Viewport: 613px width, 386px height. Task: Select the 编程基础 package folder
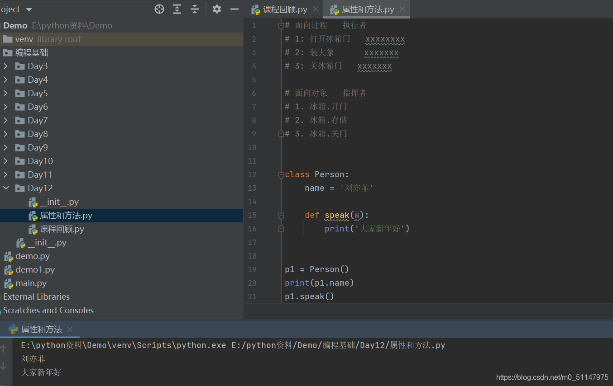(x=121, y=53)
